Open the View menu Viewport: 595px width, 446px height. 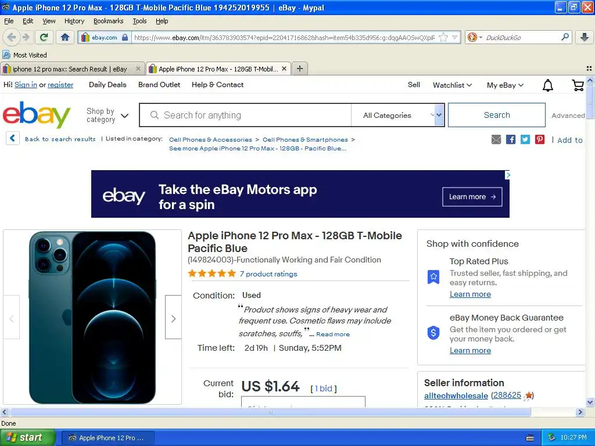pyautogui.click(x=49, y=21)
